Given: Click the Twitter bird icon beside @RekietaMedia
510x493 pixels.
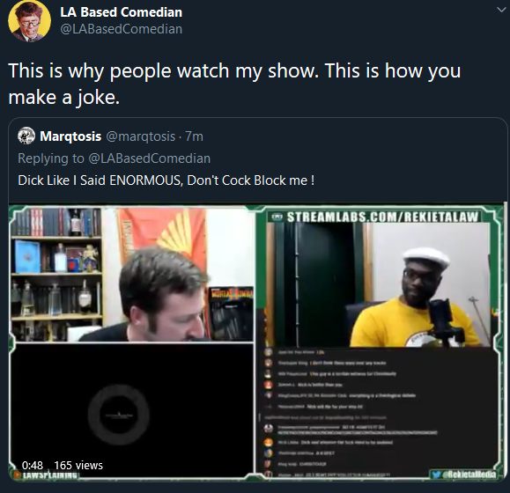Looking at the screenshot, I should [x=436, y=475].
